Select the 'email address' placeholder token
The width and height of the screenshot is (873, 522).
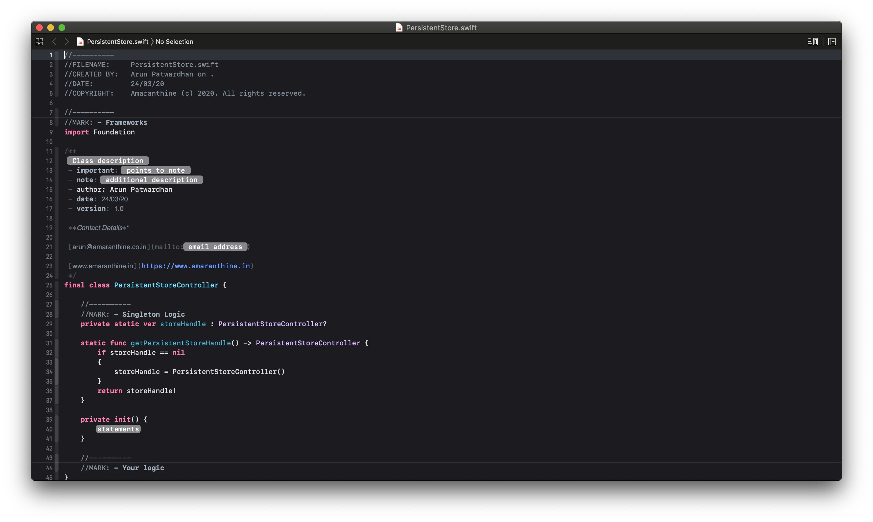point(215,247)
